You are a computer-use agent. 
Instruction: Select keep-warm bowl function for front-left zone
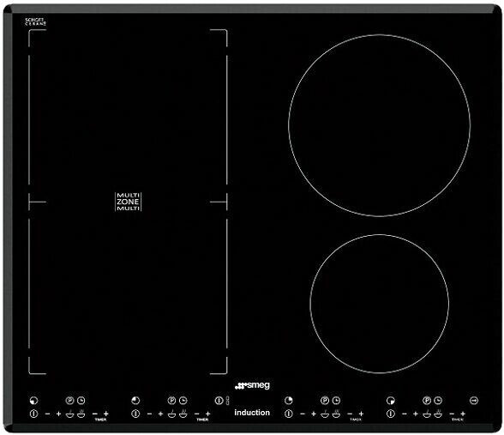pyautogui.click(x=81, y=414)
